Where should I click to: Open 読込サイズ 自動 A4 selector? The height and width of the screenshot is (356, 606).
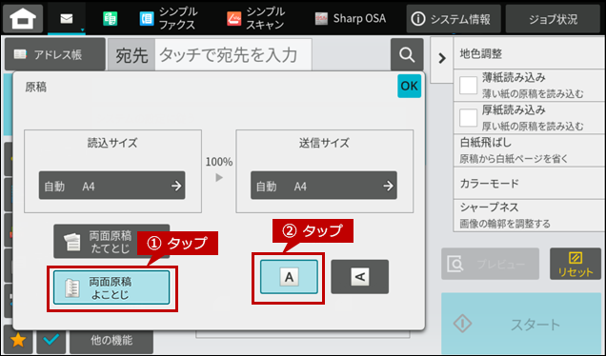[112, 186]
